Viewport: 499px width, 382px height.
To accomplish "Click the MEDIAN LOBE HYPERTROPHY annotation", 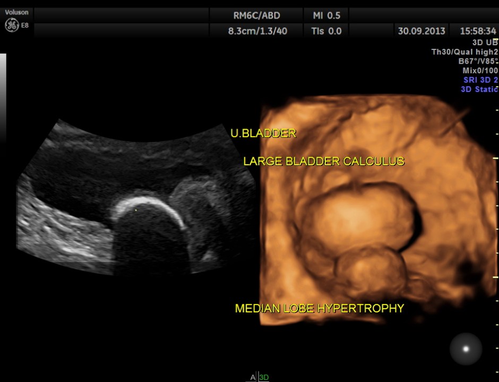I will 319,308.
